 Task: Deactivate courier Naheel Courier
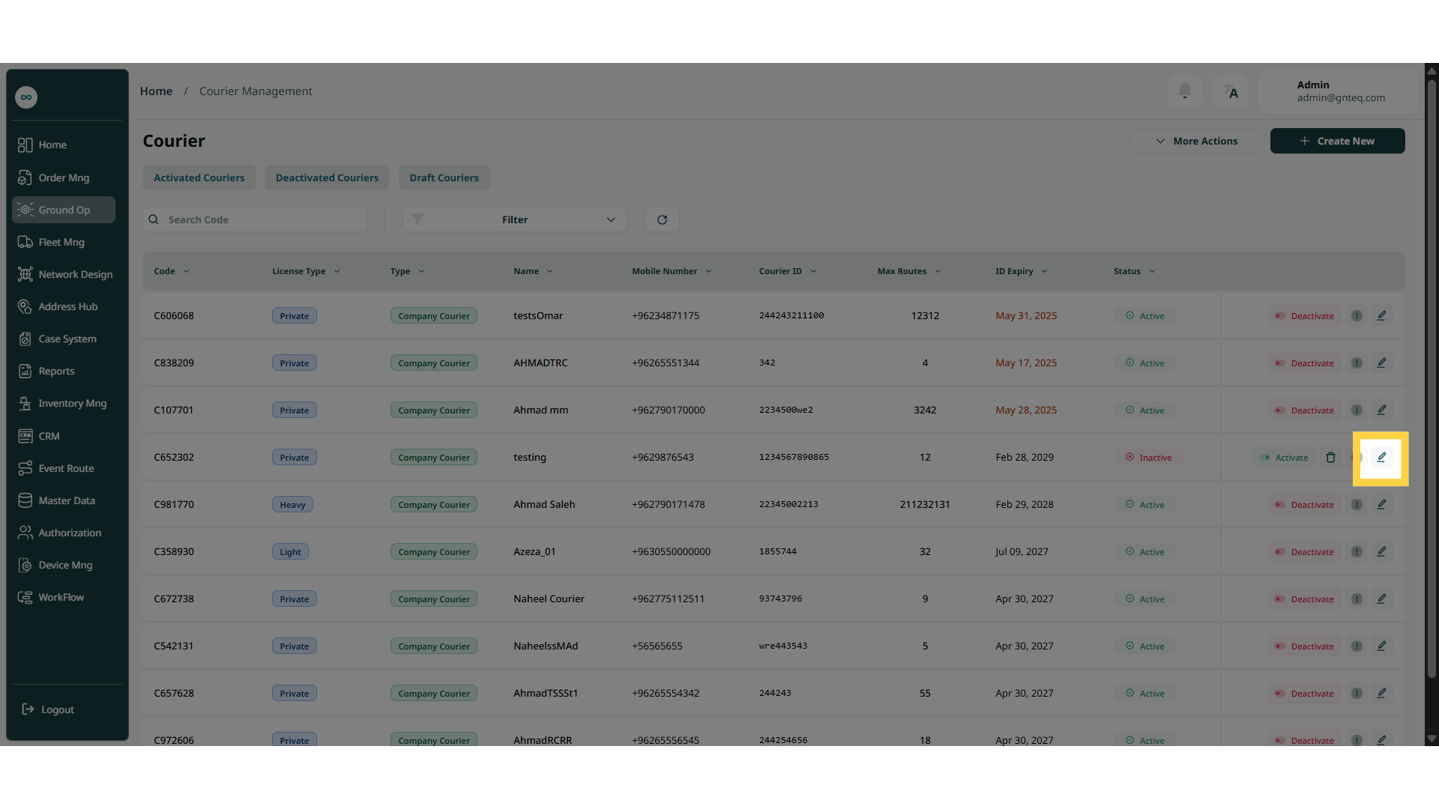point(1304,599)
